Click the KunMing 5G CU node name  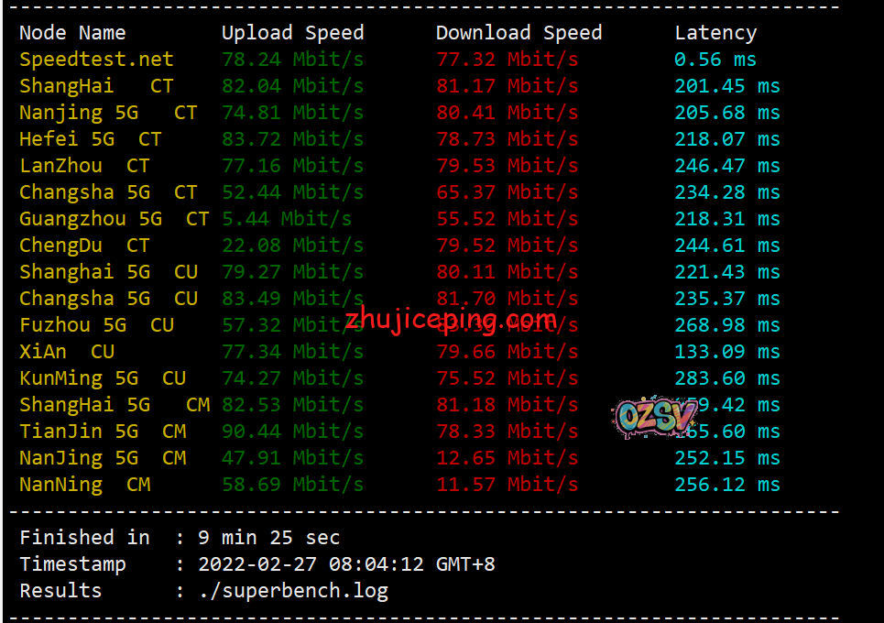coord(103,378)
